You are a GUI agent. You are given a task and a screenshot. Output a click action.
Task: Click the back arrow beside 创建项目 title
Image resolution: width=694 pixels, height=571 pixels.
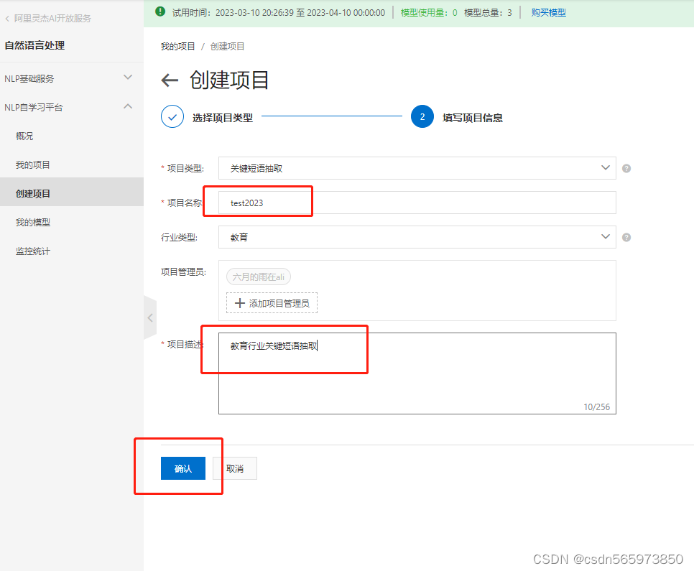coord(170,80)
